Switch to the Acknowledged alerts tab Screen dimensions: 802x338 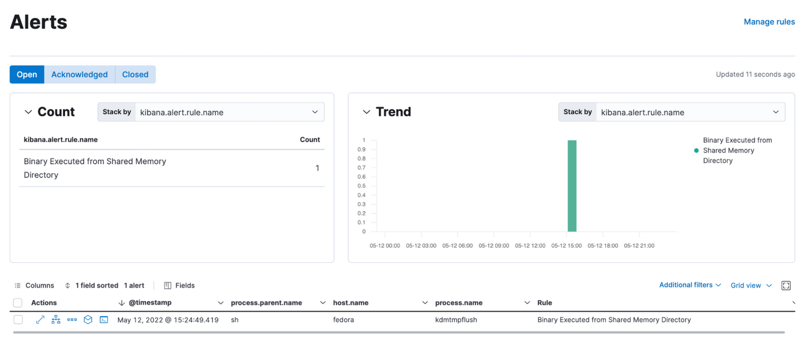(79, 75)
